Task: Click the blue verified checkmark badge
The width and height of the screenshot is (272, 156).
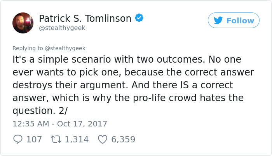Action: tap(139, 18)
